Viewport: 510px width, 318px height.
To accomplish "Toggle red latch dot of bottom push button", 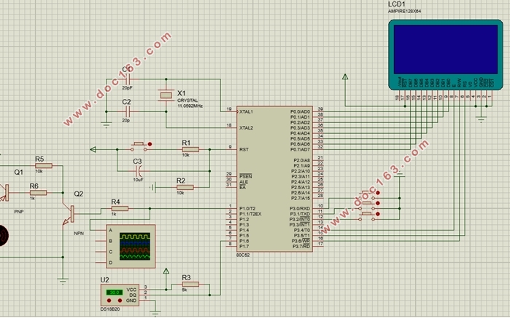I will [378, 214].
